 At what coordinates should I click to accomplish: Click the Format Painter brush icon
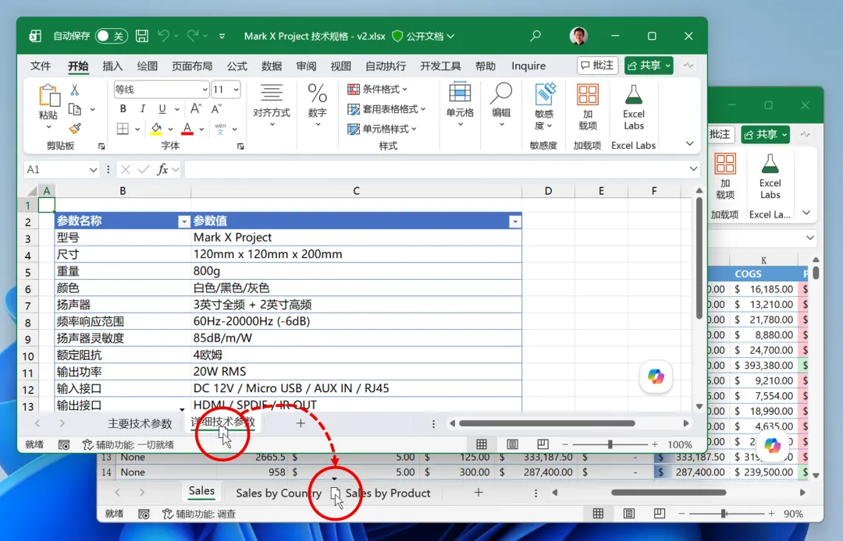coord(75,129)
